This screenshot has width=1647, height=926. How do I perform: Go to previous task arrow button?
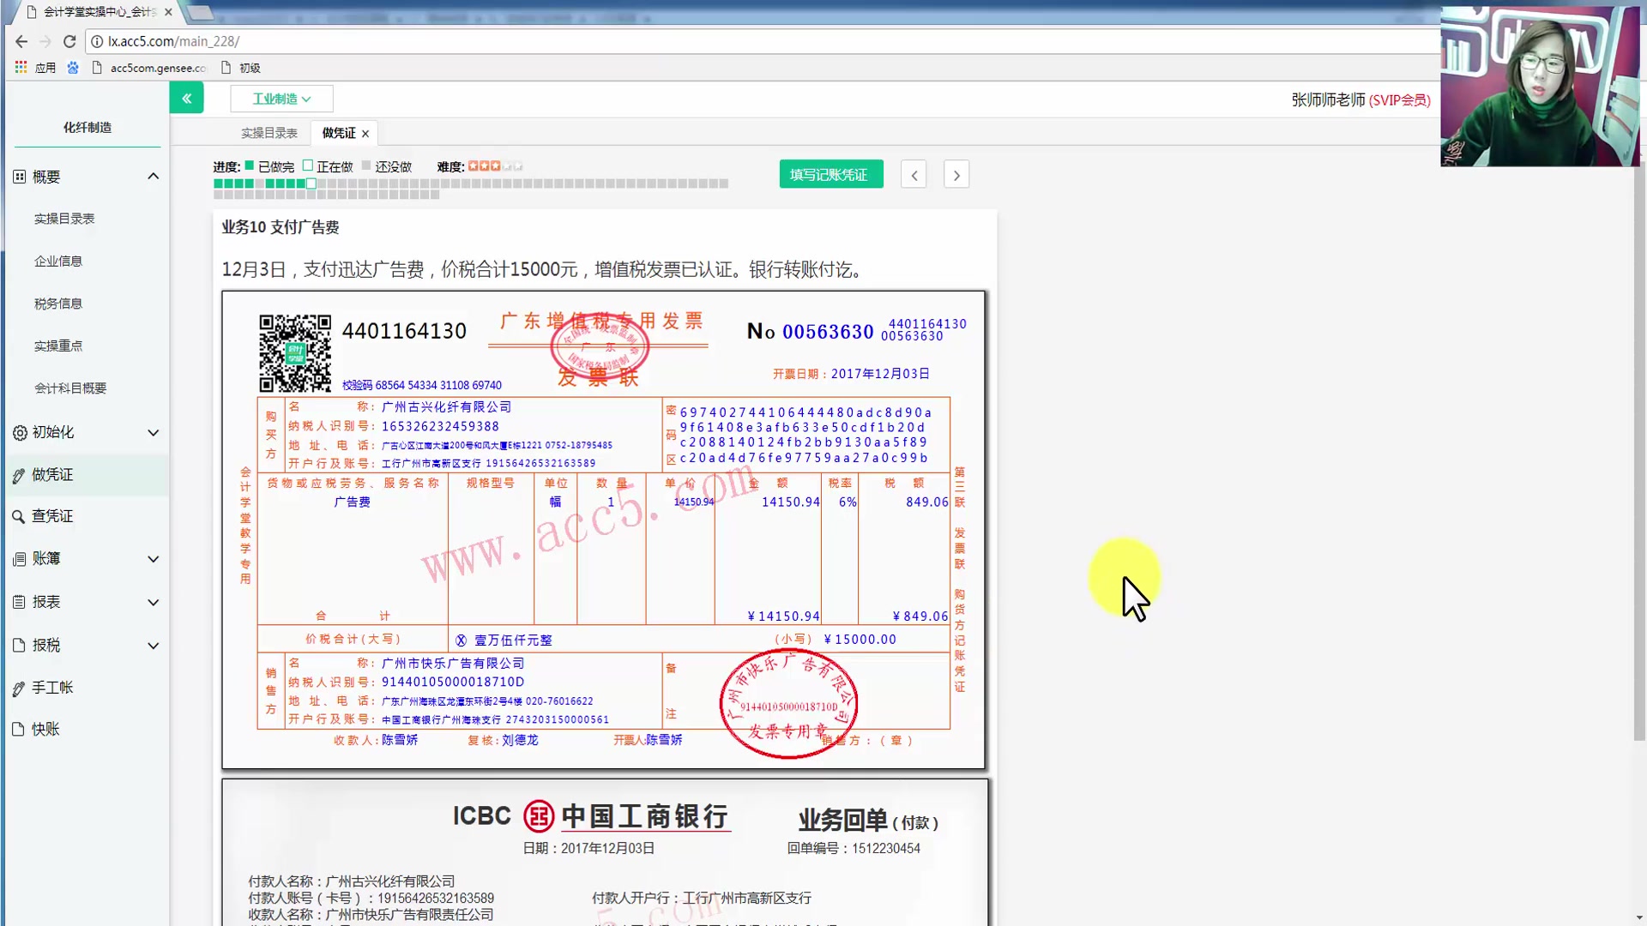pyautogui.click(x=914, y=175)
